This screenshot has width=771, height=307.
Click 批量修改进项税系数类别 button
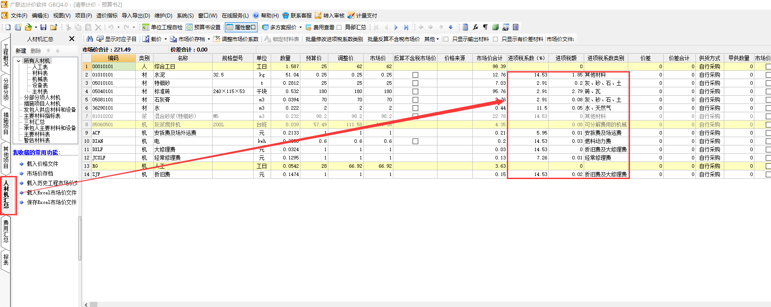(x=334, y=39)
